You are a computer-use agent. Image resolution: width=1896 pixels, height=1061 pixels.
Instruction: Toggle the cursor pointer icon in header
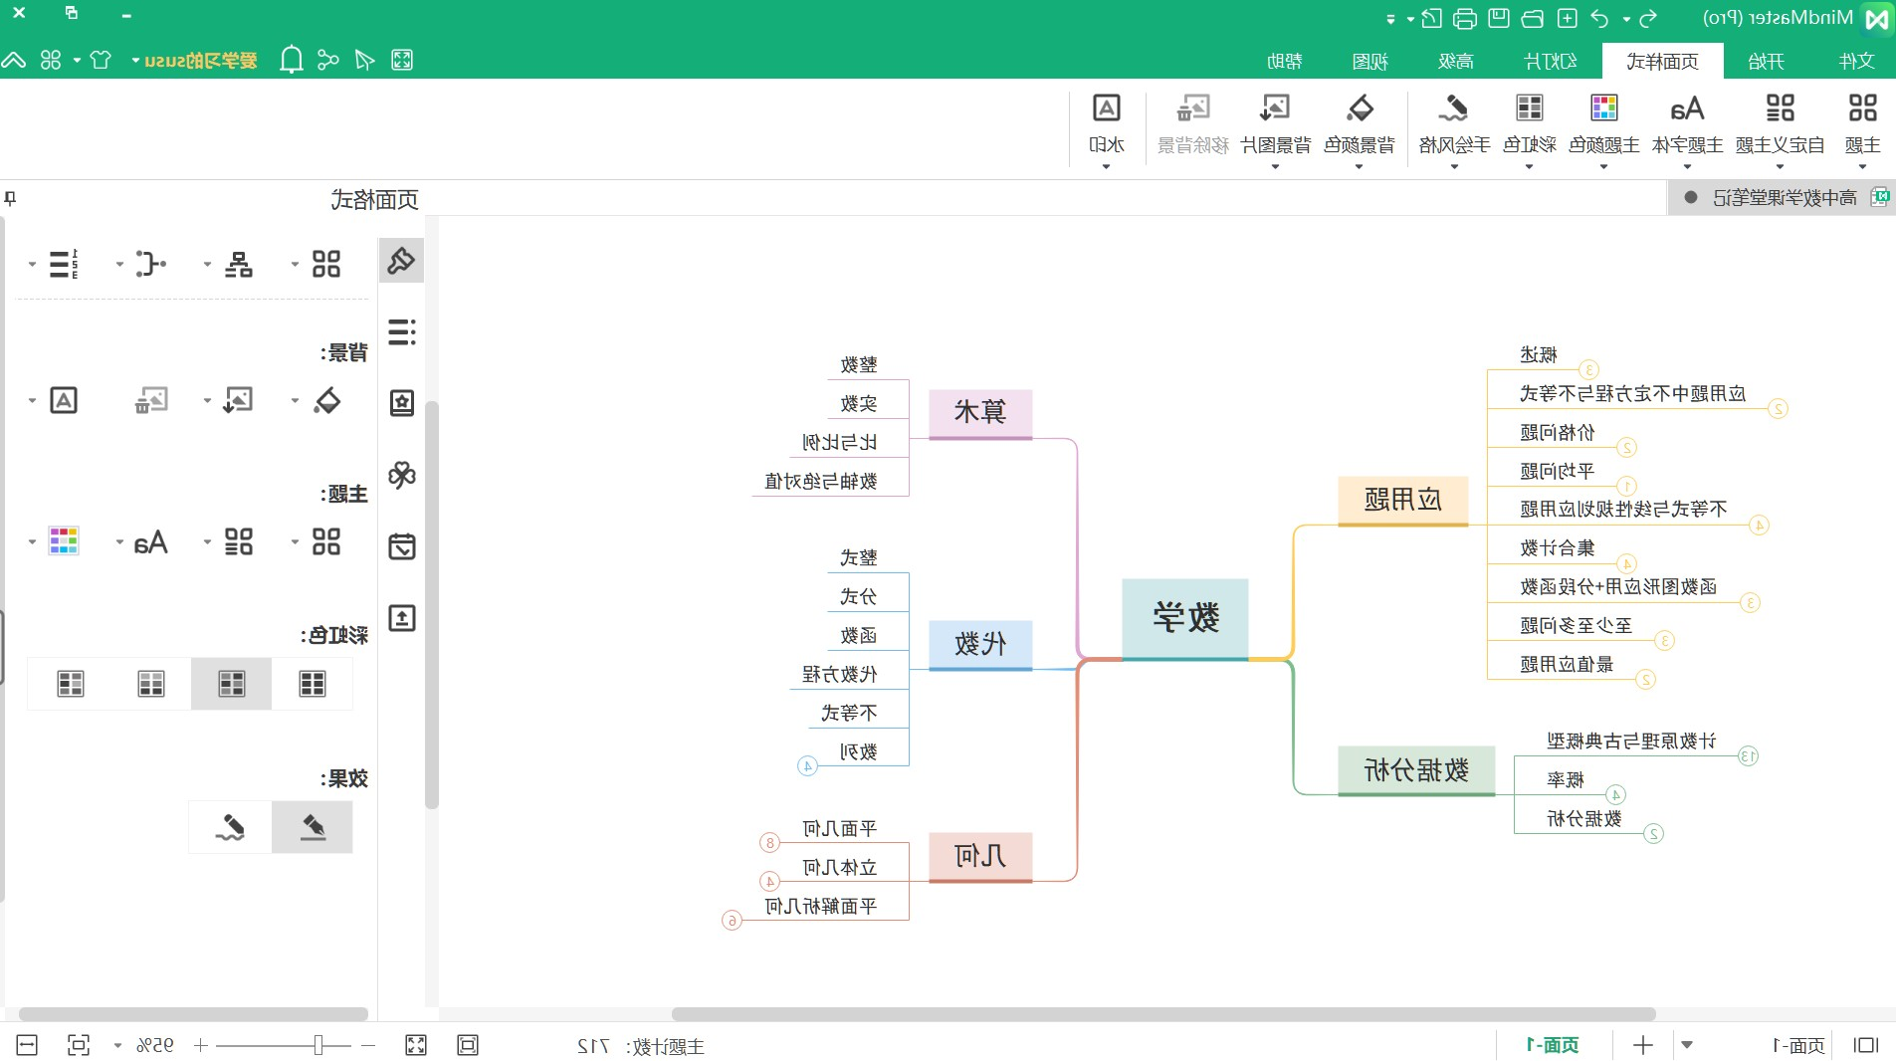pos(364,60)
